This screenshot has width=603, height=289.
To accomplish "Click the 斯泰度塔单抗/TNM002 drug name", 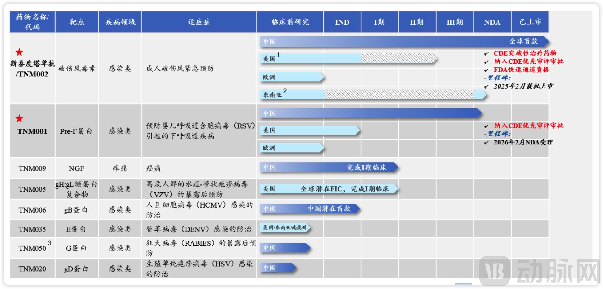I will [x=32, y=69].
